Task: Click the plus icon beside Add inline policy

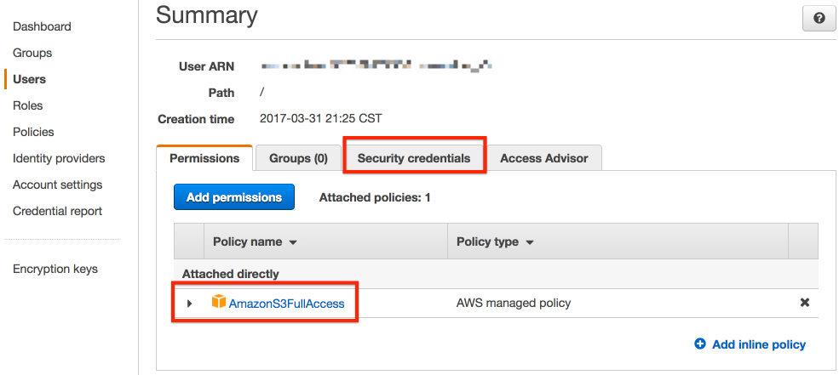Action: (700, 344)
